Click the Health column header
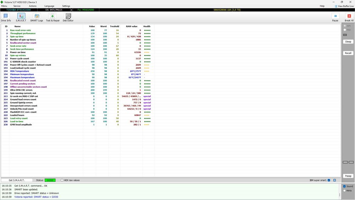The height and width of the screenshot is (200, 355). tap(147, 27)
